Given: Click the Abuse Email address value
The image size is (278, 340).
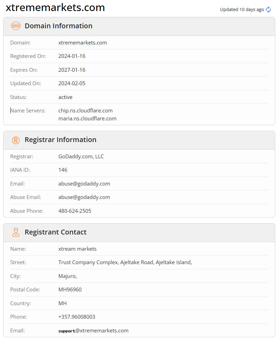Looking at the screenshot, I should click(x=84, y=197).
